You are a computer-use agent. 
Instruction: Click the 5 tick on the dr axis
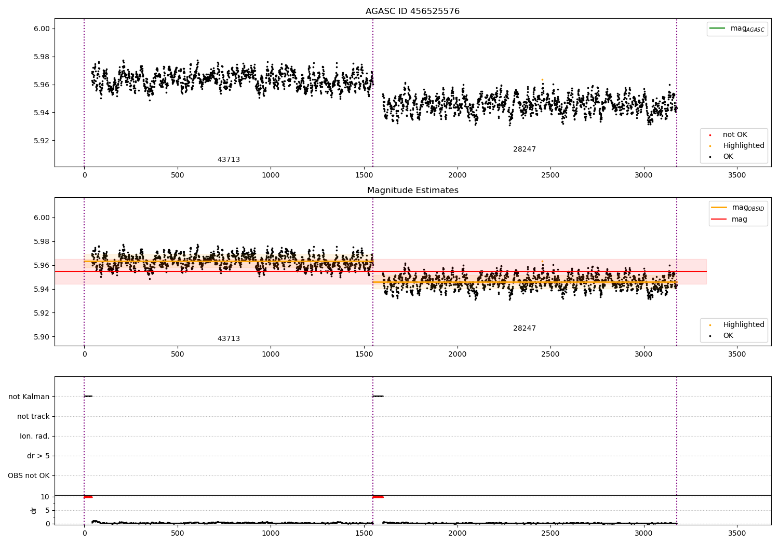(x=47, y=511)
